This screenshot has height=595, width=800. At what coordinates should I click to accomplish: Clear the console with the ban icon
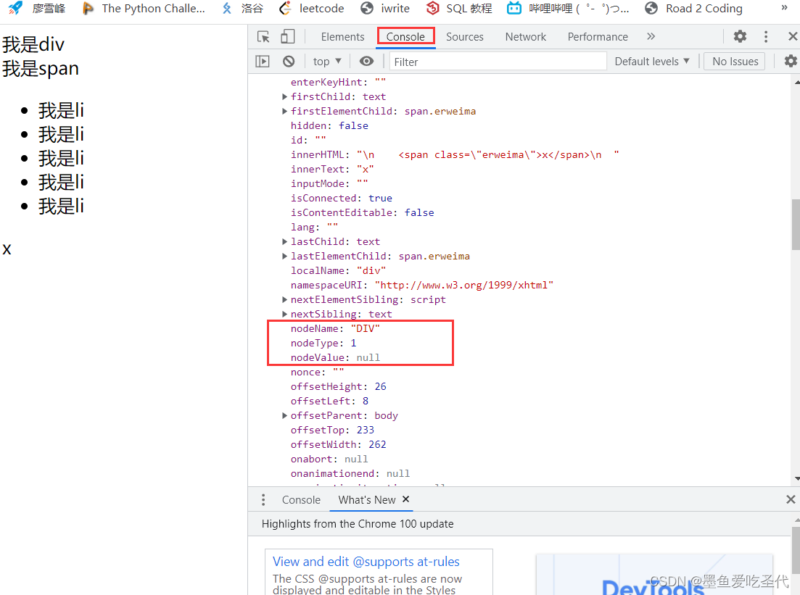(x=289, y=61)
